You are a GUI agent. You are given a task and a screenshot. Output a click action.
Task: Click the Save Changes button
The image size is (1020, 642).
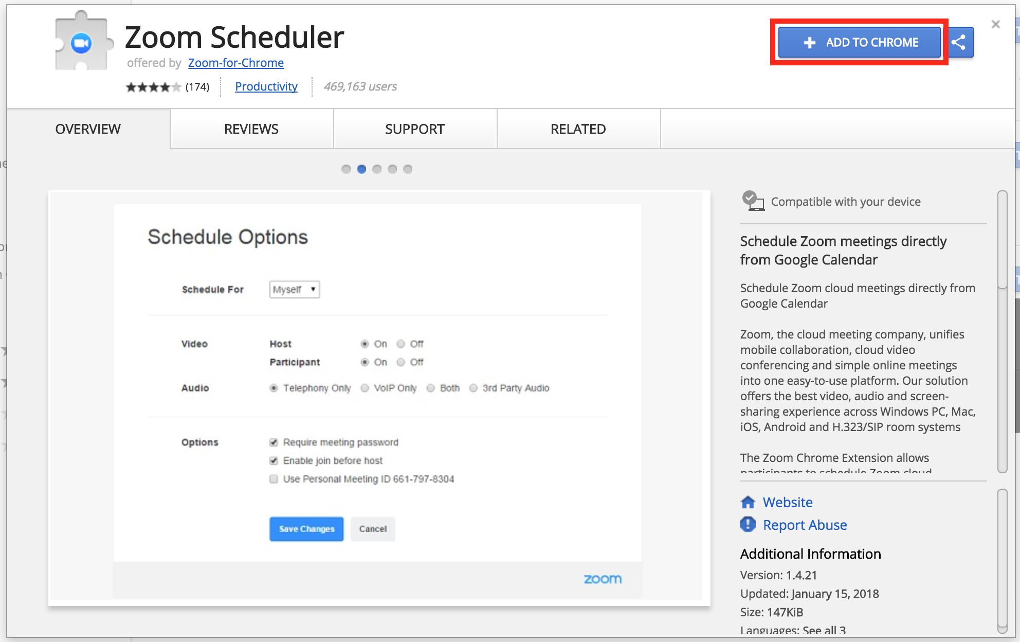click(306, 529)
